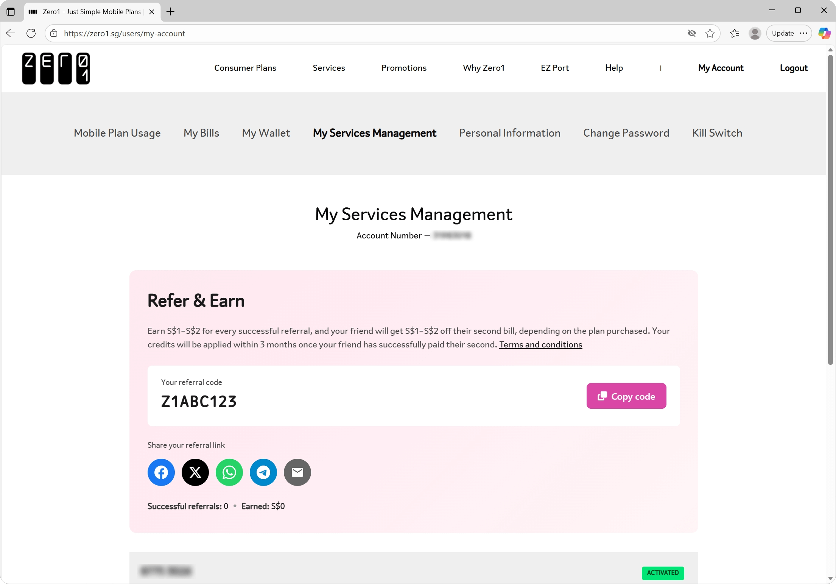Add page to favorites star icon

(x=710, y=33)
